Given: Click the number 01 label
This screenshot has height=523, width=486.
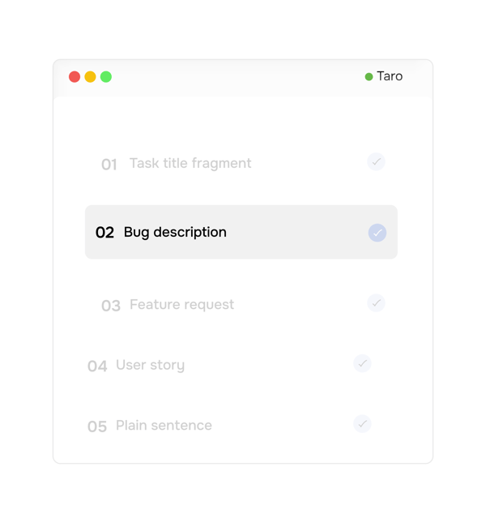Looking at the screenshot, I should pos(109,165).
